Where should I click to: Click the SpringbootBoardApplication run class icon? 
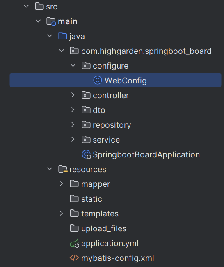point(87,154)
